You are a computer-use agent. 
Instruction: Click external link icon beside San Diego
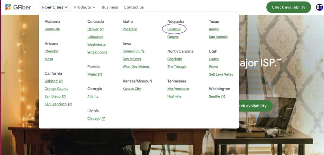click(x=64, y=96)
